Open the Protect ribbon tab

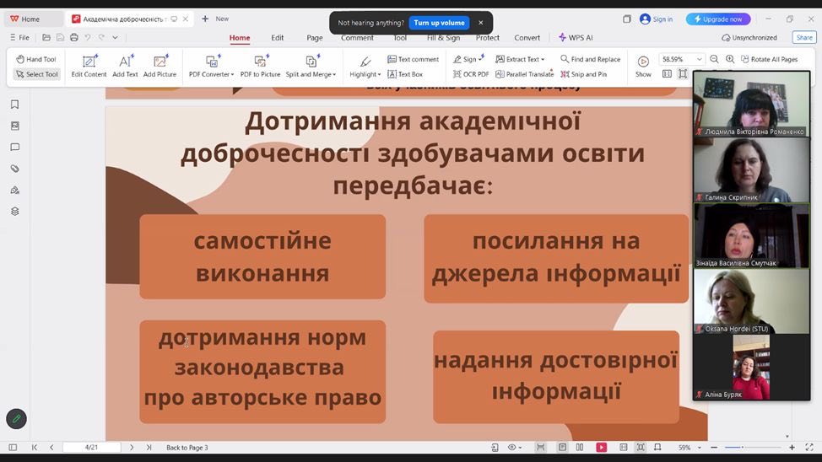coord(488,38)
